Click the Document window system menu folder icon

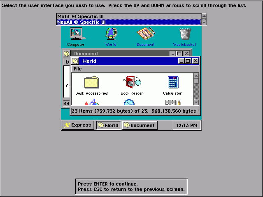pyautogui.click(x=67, y=54)
